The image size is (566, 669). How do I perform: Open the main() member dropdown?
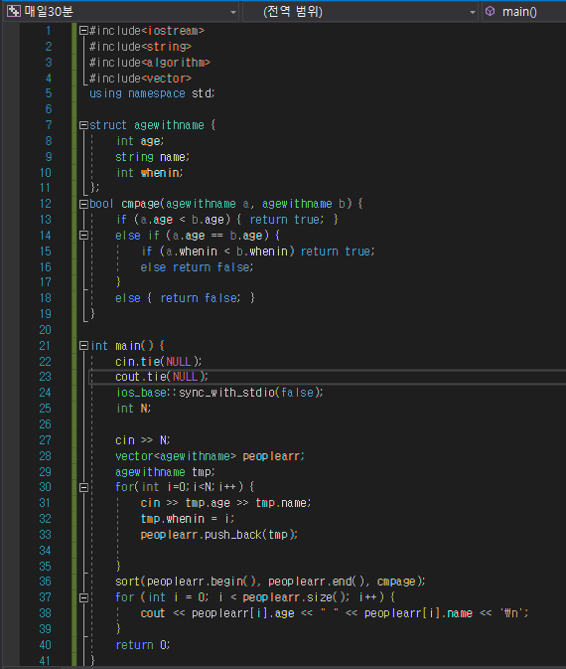point(524,12)
